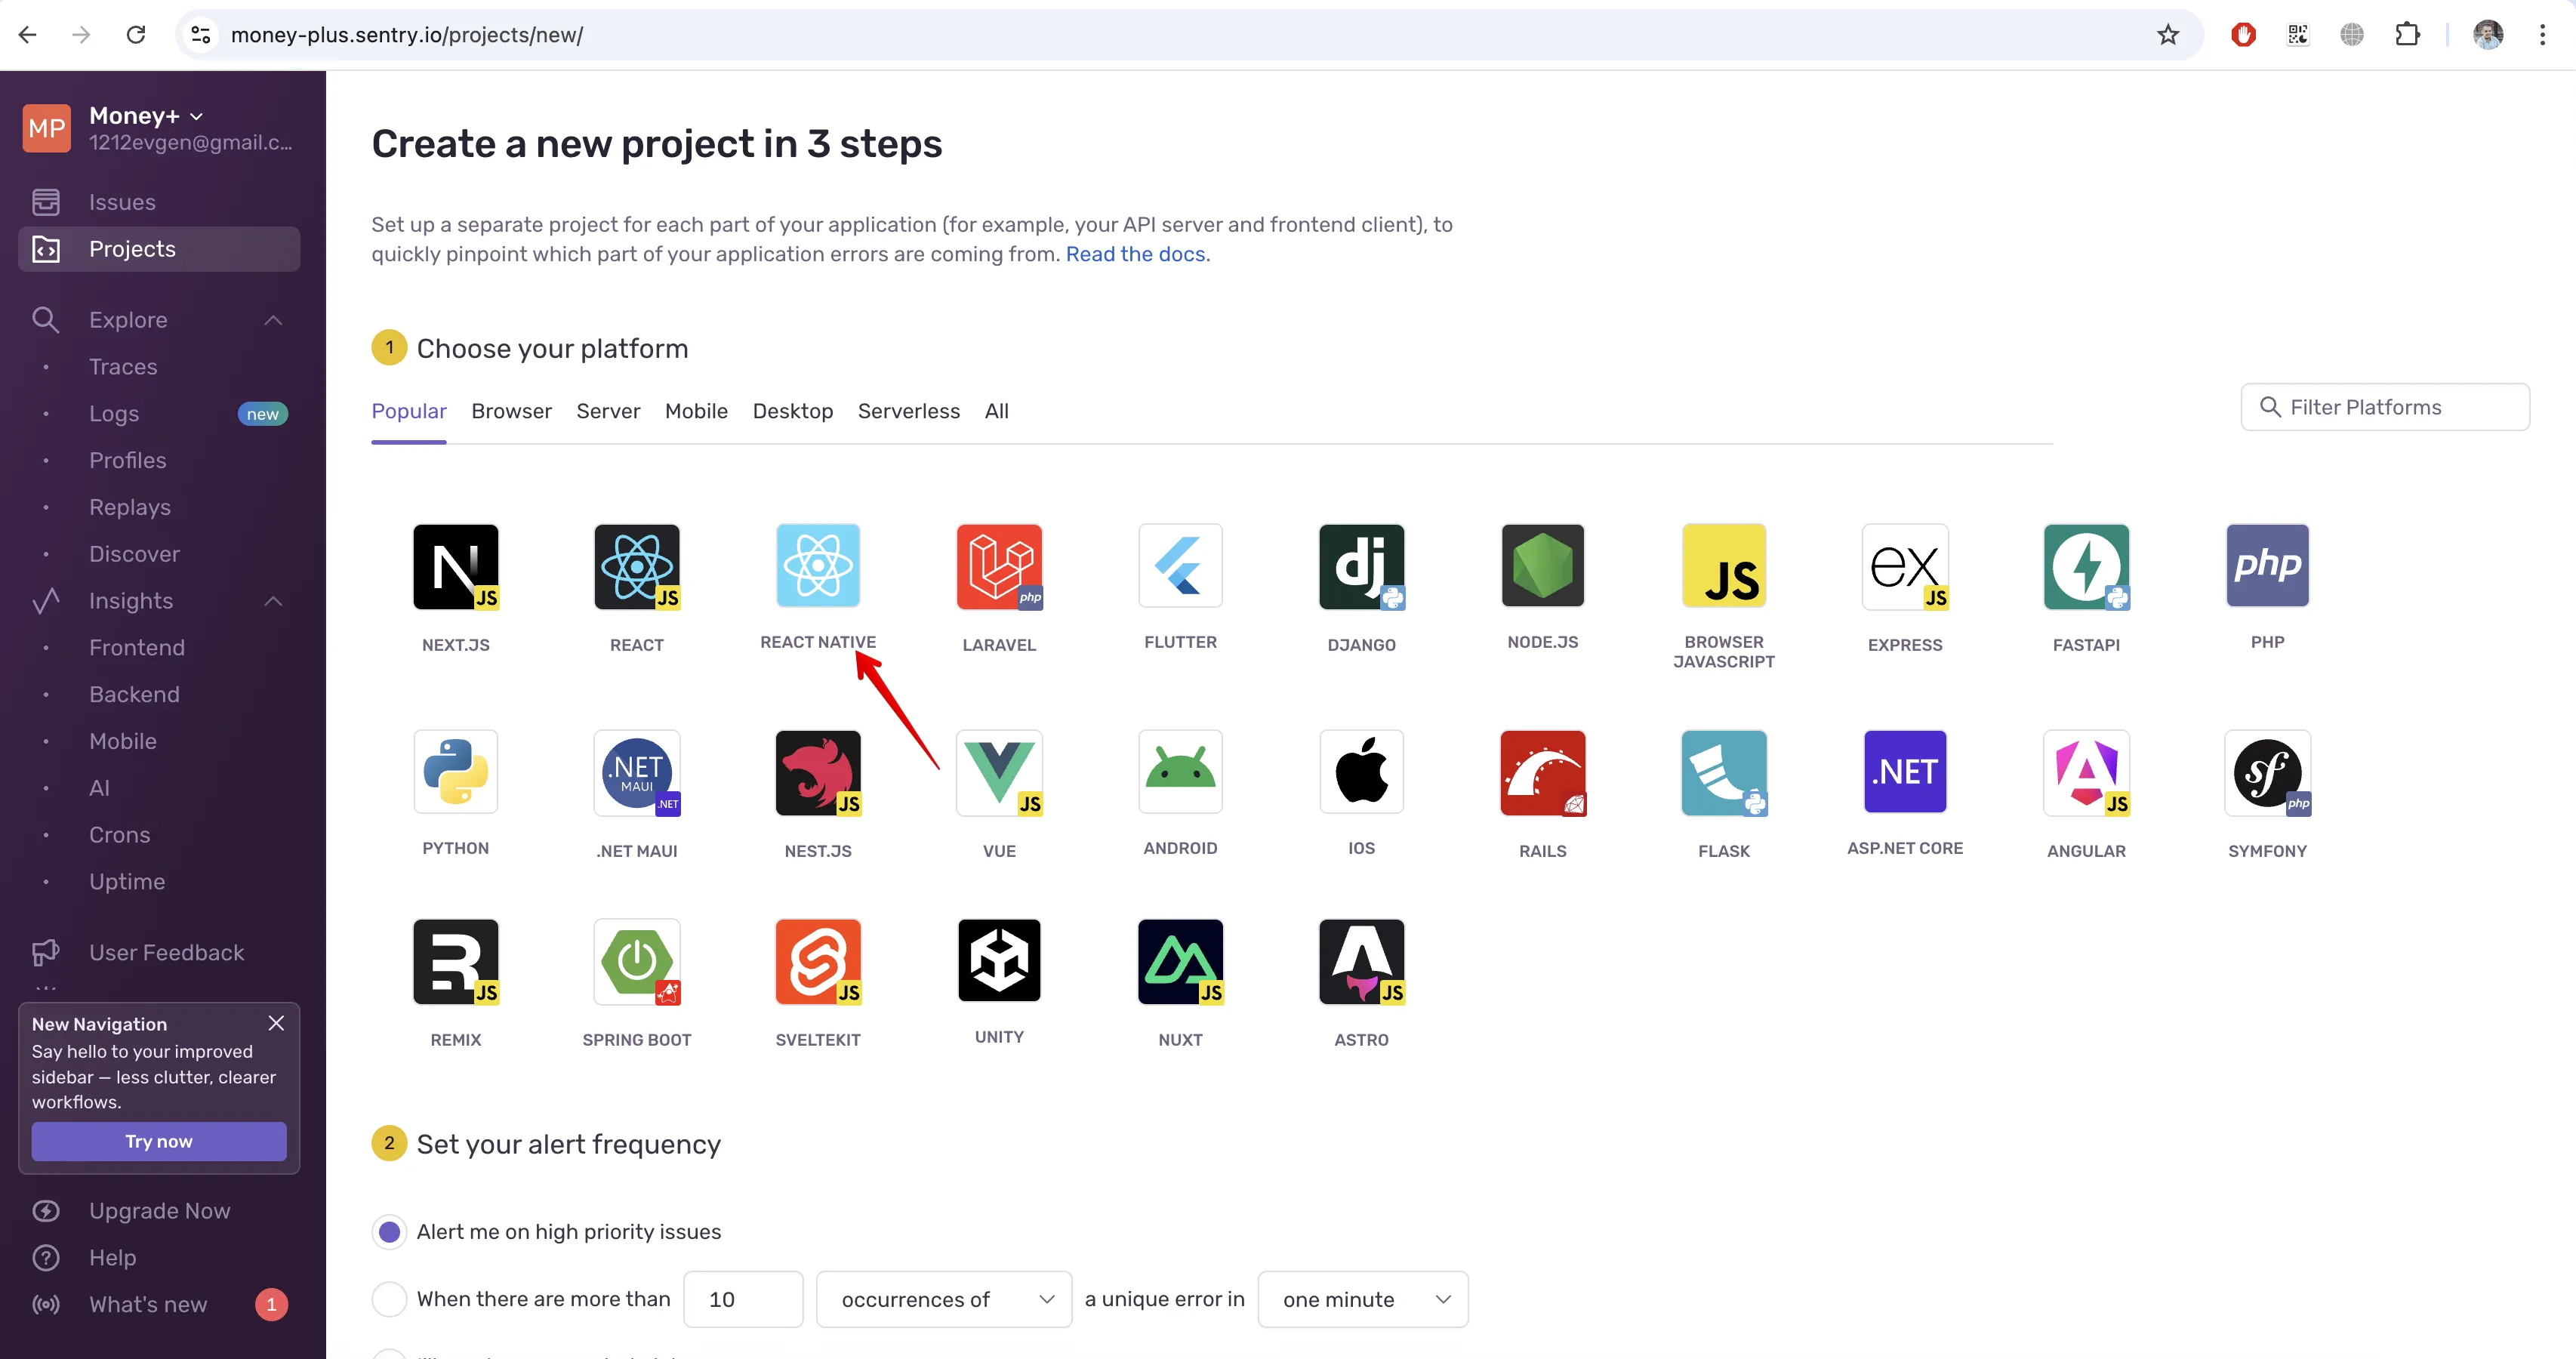Screen dimensions: 2576x1359
Task: Choose the Angular platform icon
Action: [x=2086, y=773]
